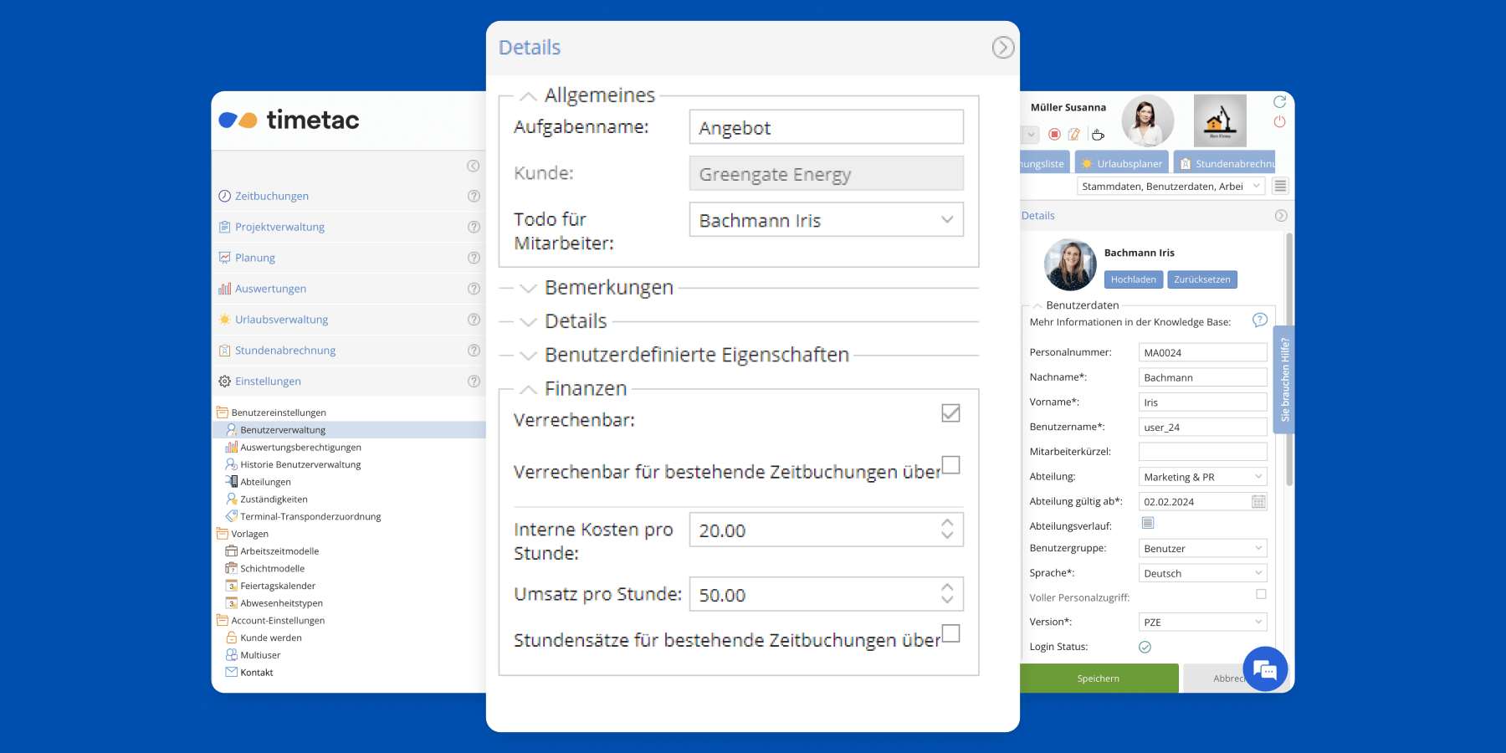Switch to the Urlaubsplaner tab

[x=1121, y=164]
